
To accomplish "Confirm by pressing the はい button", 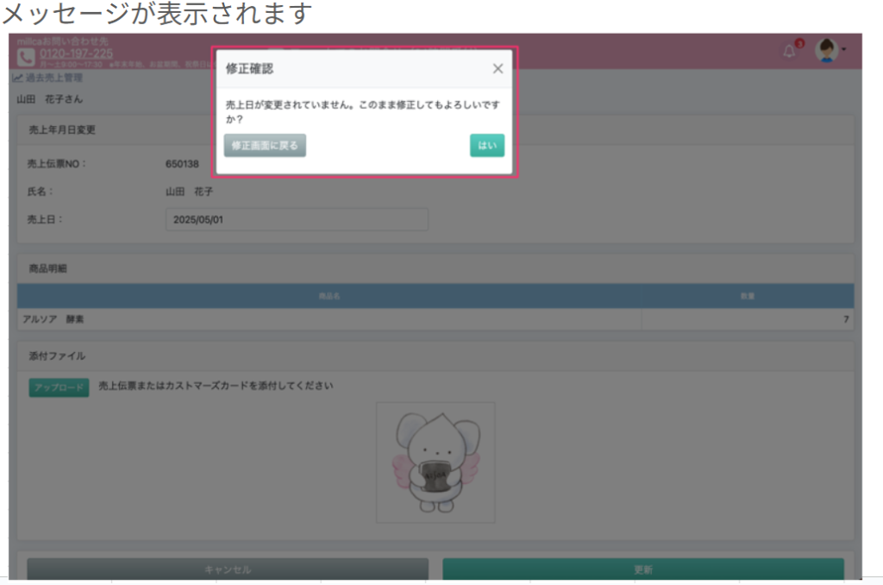I will point(486,146).
